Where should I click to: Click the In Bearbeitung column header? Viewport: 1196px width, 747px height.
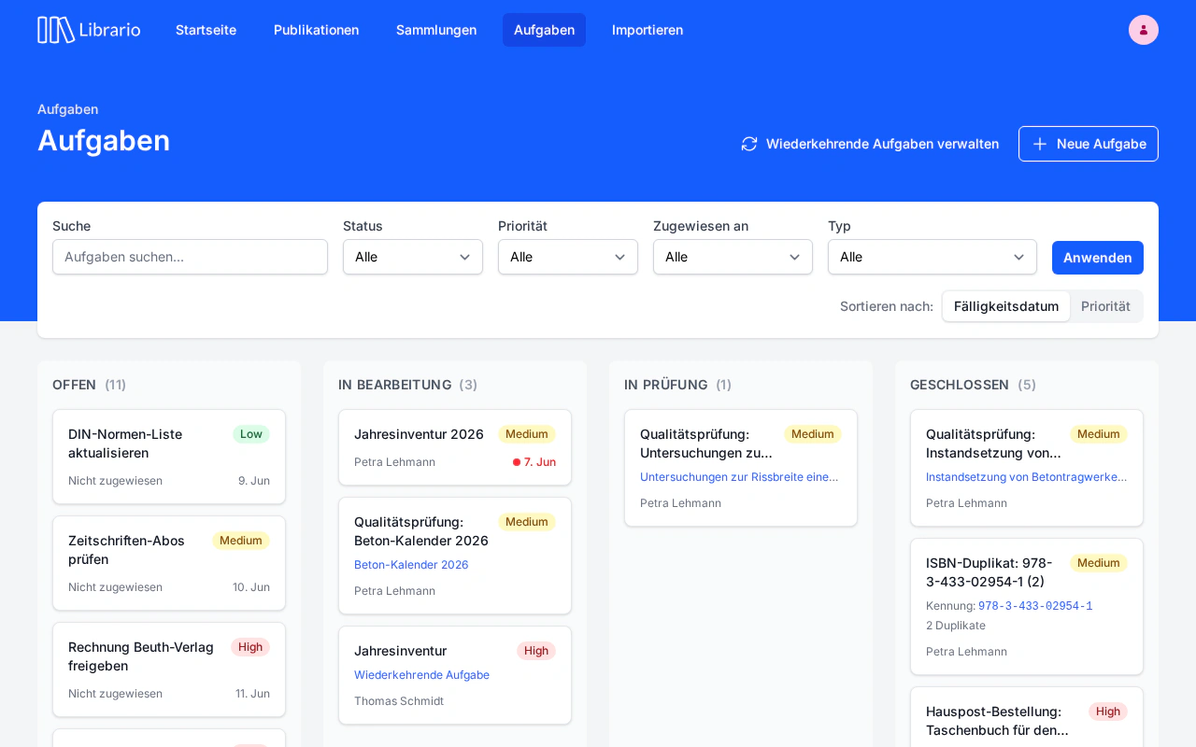point(407,385)
